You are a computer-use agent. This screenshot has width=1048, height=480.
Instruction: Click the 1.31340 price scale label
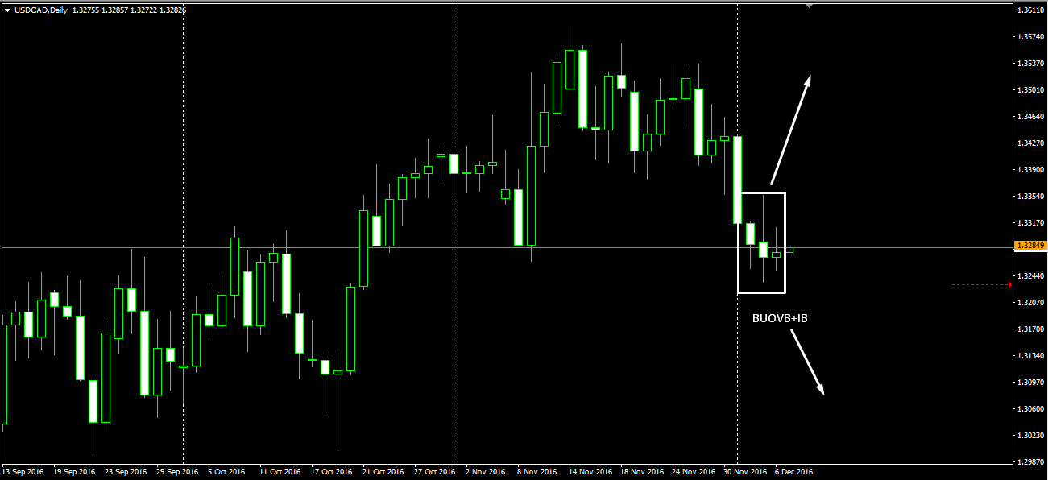(1030, 356)
